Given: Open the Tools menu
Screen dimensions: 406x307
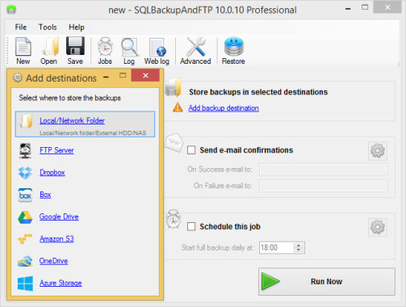Looking at the screenshot, I should click(48, 27).
